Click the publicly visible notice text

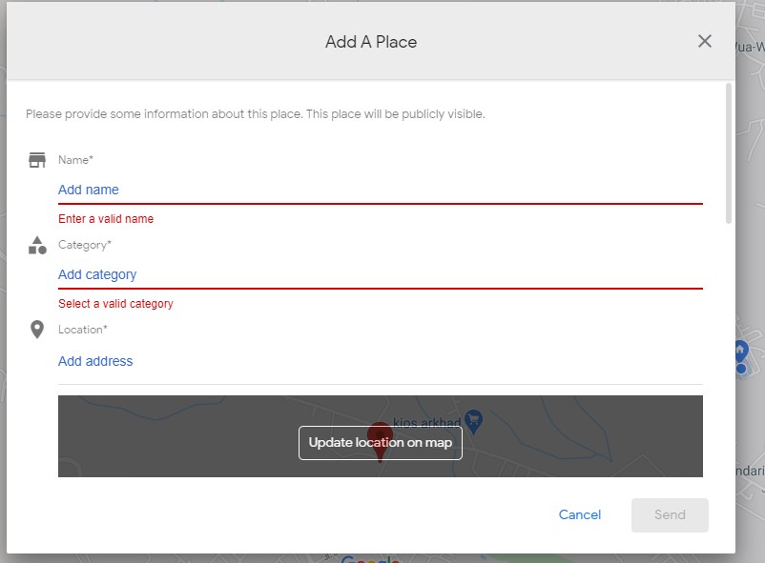coord(256,114)
